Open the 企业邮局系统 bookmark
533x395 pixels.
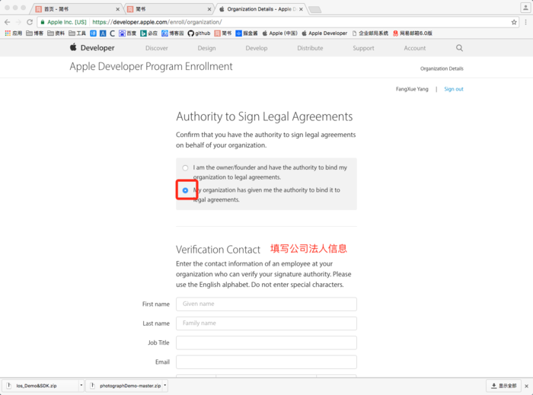point(370,33)
